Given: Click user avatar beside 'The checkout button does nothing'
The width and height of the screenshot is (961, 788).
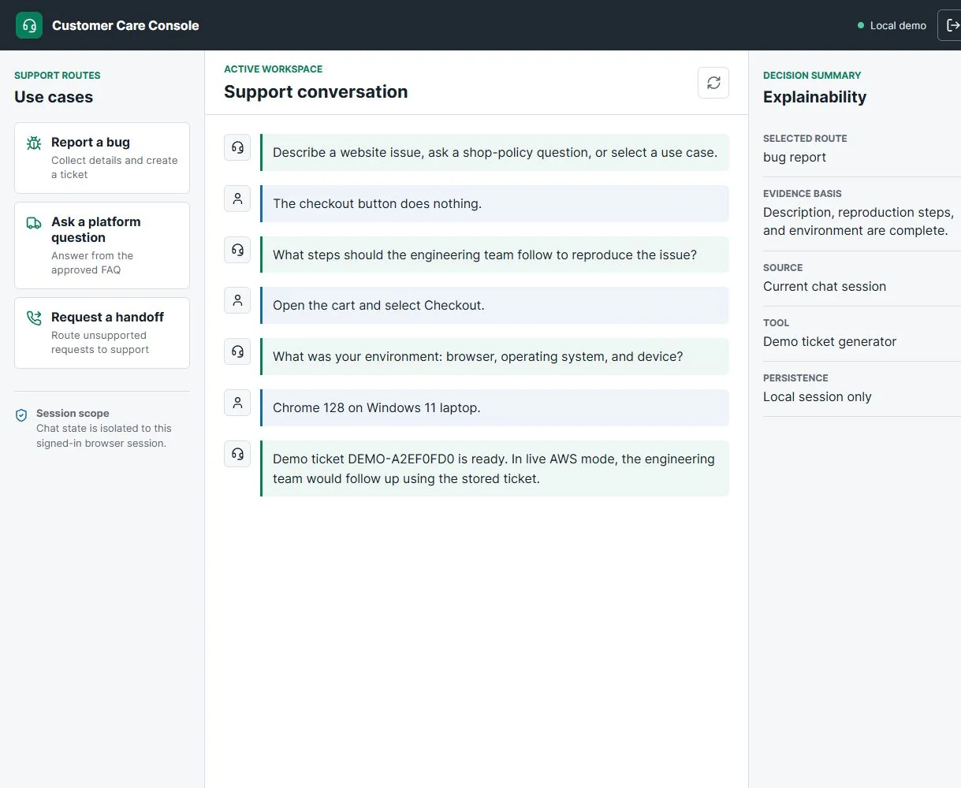Looking at the screenshot, I should (x=237, y=199).
